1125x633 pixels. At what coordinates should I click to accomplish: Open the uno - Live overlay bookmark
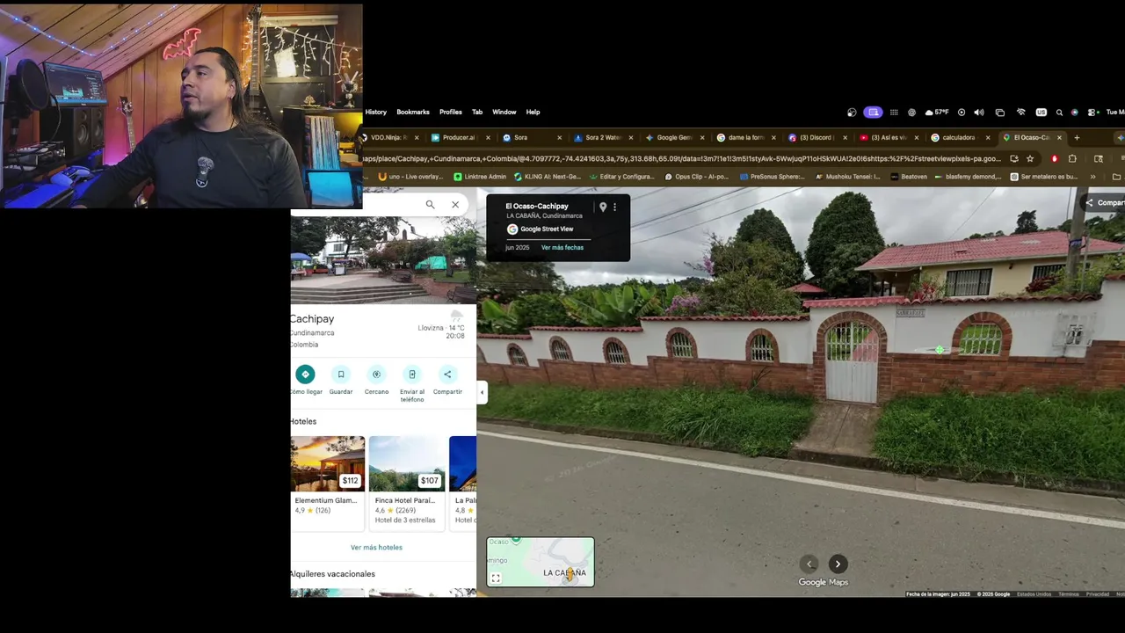tap(410, 177)
